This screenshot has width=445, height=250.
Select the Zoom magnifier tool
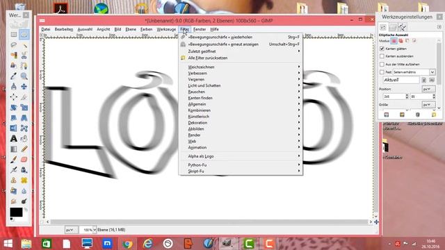pyautogui.click(x=24, y=76)
